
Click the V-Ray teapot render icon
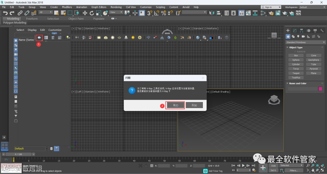click(x=39, y=38)
